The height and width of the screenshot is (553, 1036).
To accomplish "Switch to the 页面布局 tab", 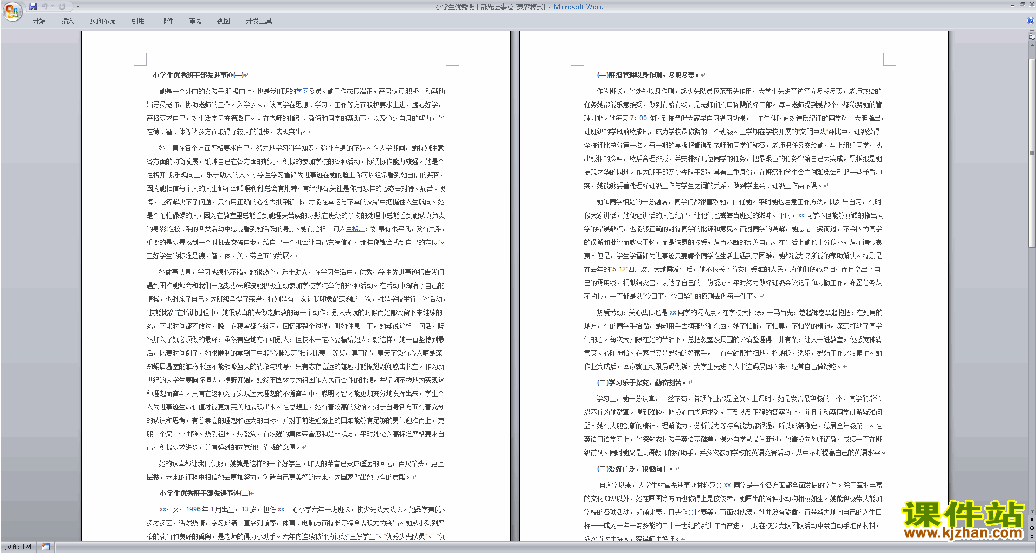I will coord(103,21).
